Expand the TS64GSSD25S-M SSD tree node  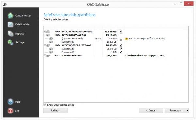[x=45, y=55]
